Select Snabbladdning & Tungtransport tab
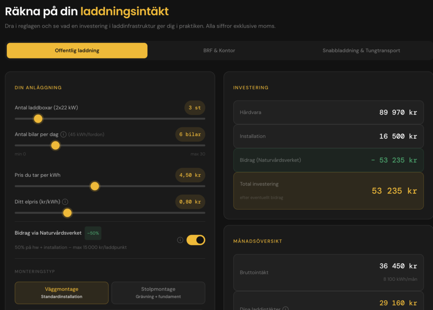 361,50
